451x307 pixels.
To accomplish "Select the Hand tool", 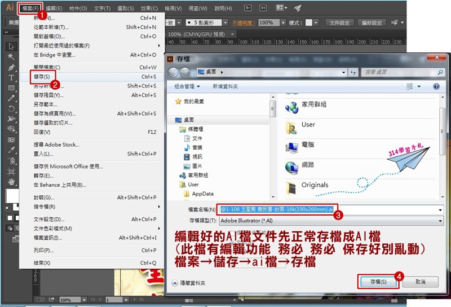I will coord(11,182).
